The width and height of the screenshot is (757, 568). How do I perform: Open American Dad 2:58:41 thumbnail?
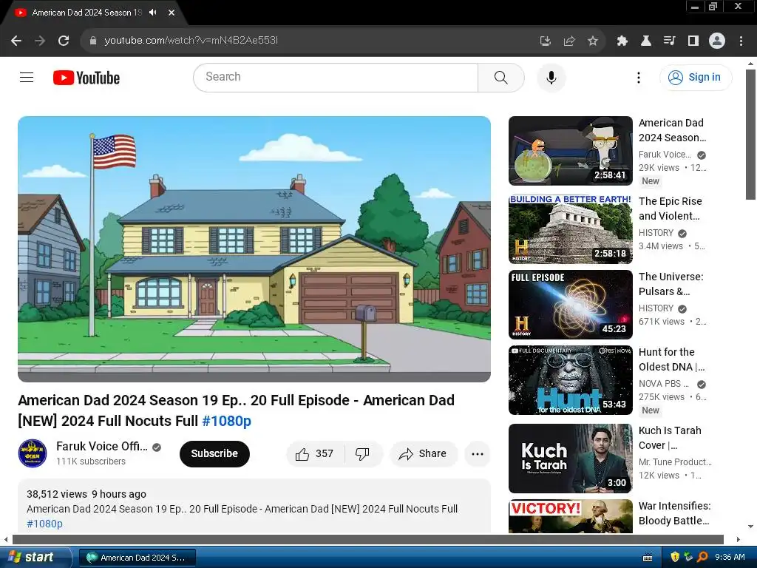[x=571, y=151]
